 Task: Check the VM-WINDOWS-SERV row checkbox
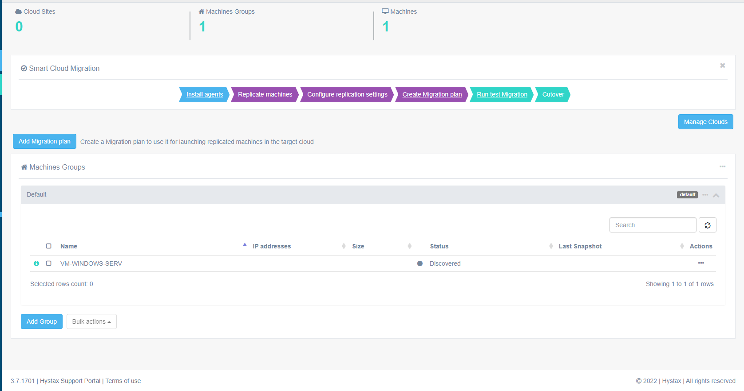(x=49, y=263)
